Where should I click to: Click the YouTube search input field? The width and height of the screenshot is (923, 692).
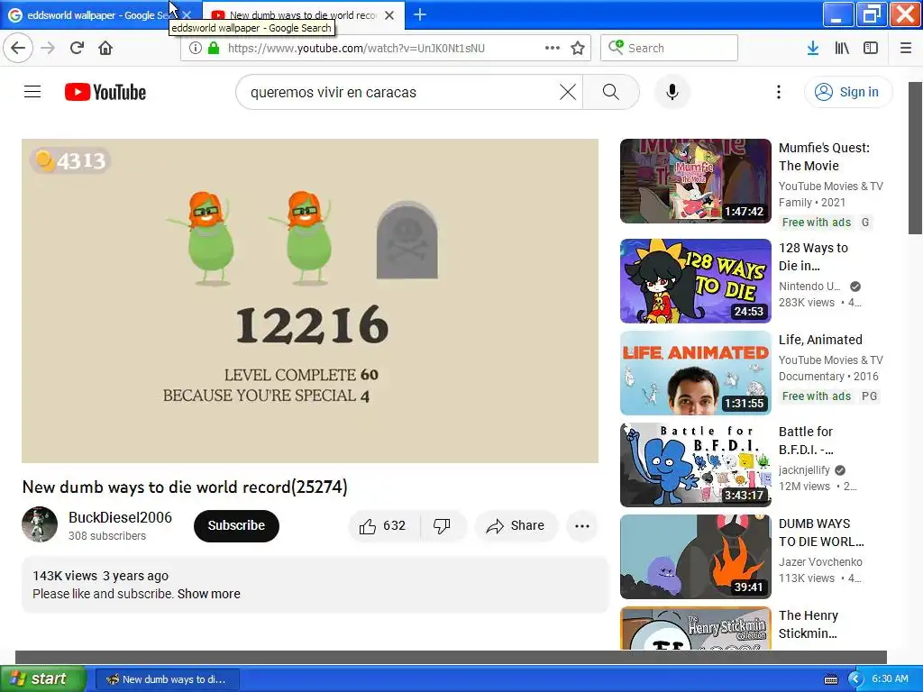point(400,92)
